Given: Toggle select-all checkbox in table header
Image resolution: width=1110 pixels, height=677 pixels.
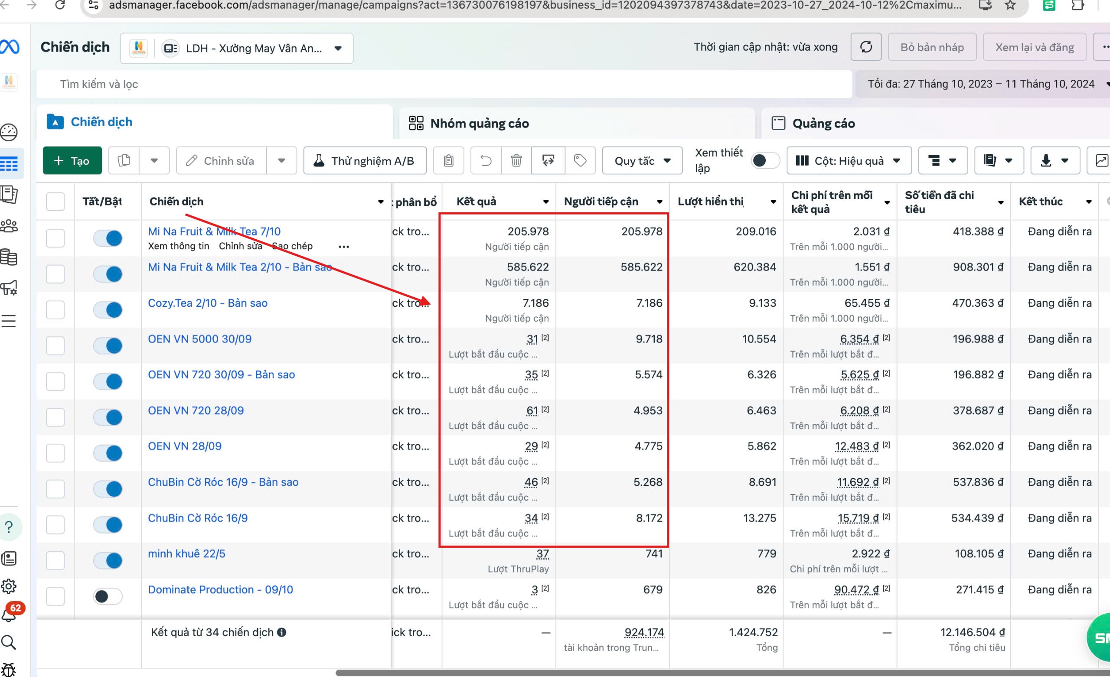Looking at the screenshot, I should (55, 202).
